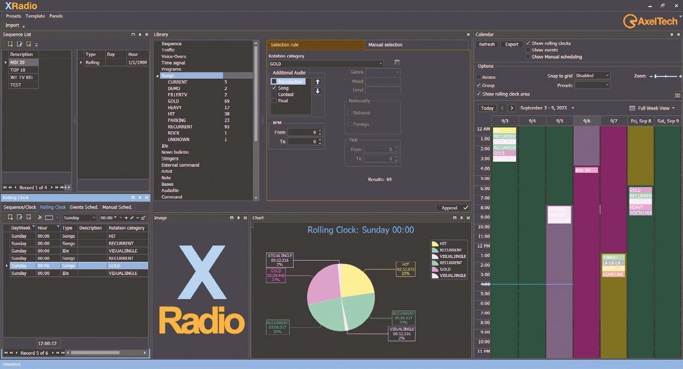Click Refresh button in Calendar
The image size is (683, 369).
[x=486, y=44]
